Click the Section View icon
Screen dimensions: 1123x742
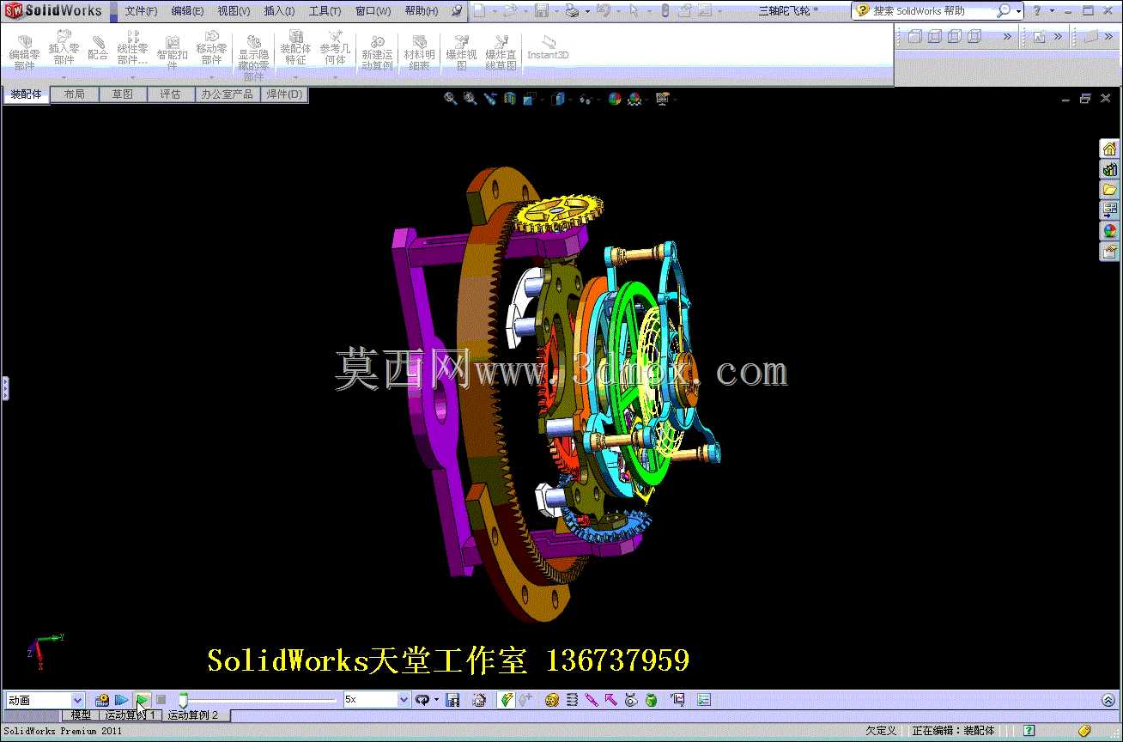click(510, 99)
